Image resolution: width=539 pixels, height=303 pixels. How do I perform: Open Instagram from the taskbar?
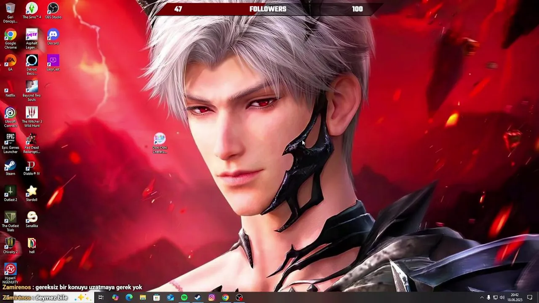point(211,298)
